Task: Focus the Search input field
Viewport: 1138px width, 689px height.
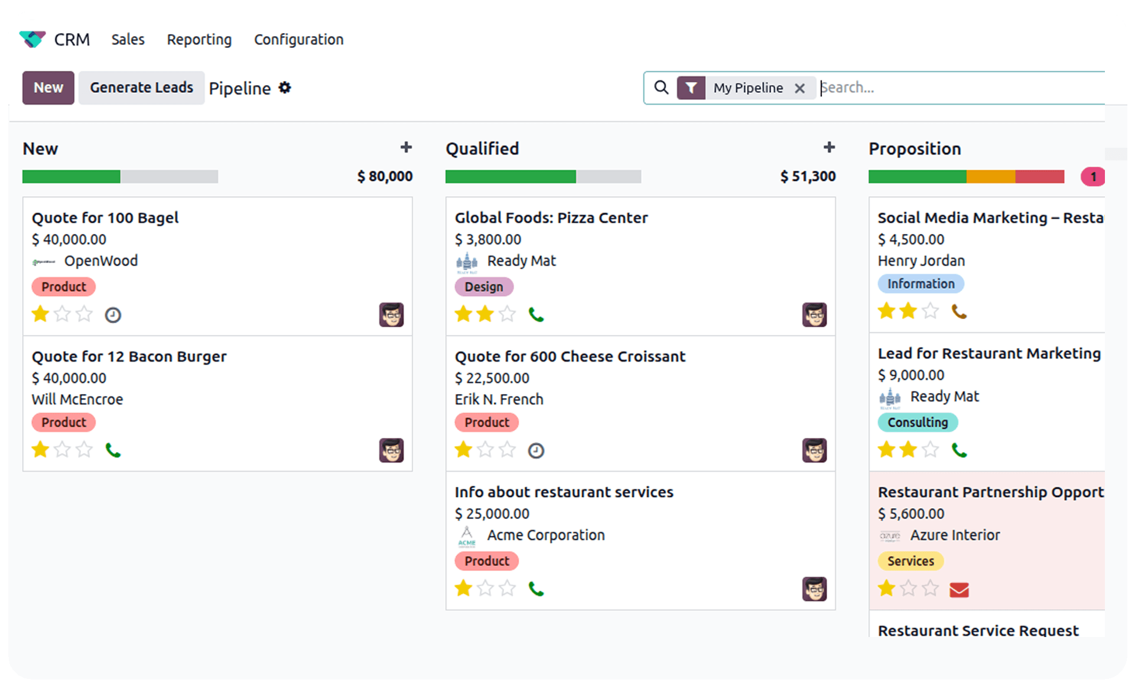Action: click(961, 88)
